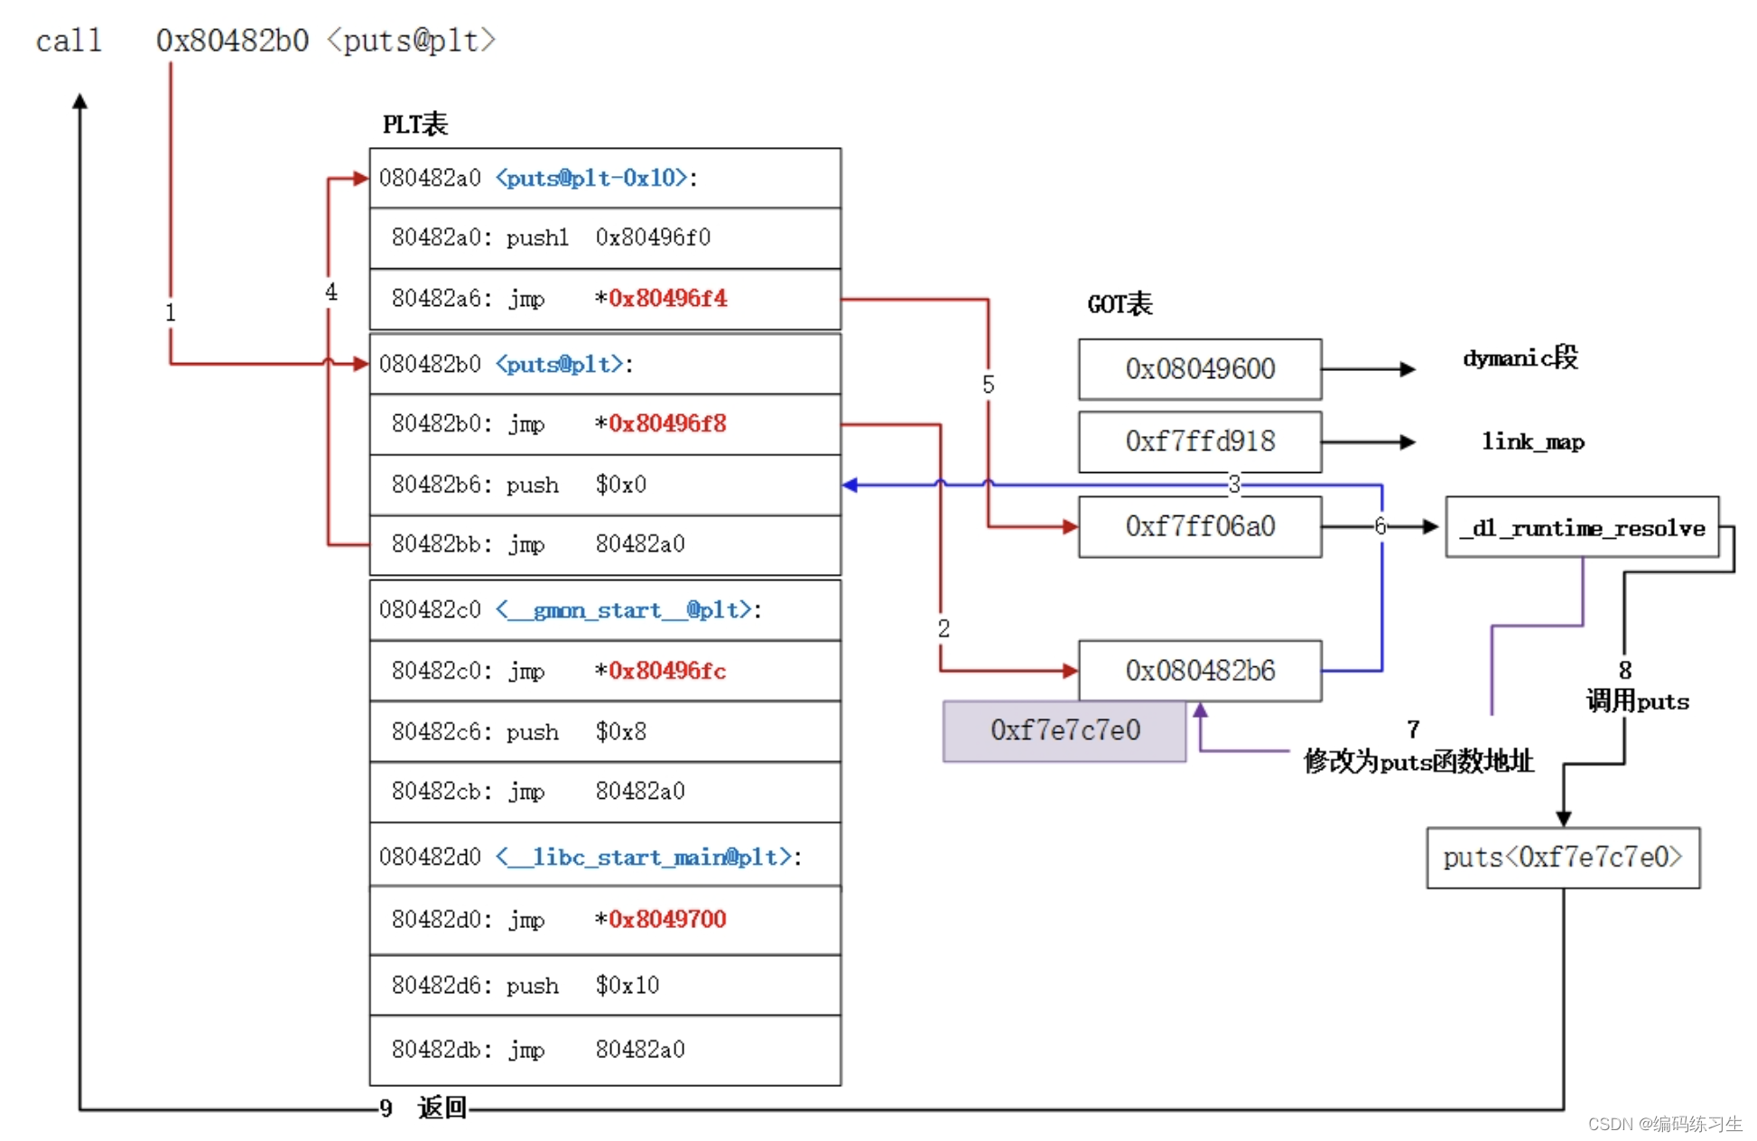
Task: Select the '080482b0 <puts@plt>:' header row
Action: pyautogui.click(x=605, y=364)
